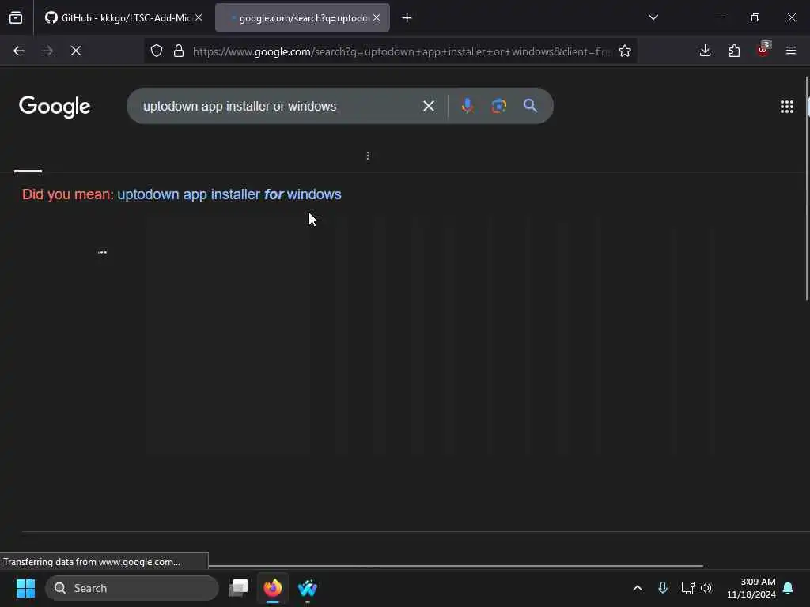Go back to the previous page

[19, 51]
